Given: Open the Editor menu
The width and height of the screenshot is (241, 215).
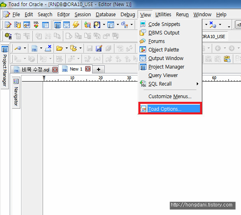Looking at the screenshot, I should pos(63,15).
